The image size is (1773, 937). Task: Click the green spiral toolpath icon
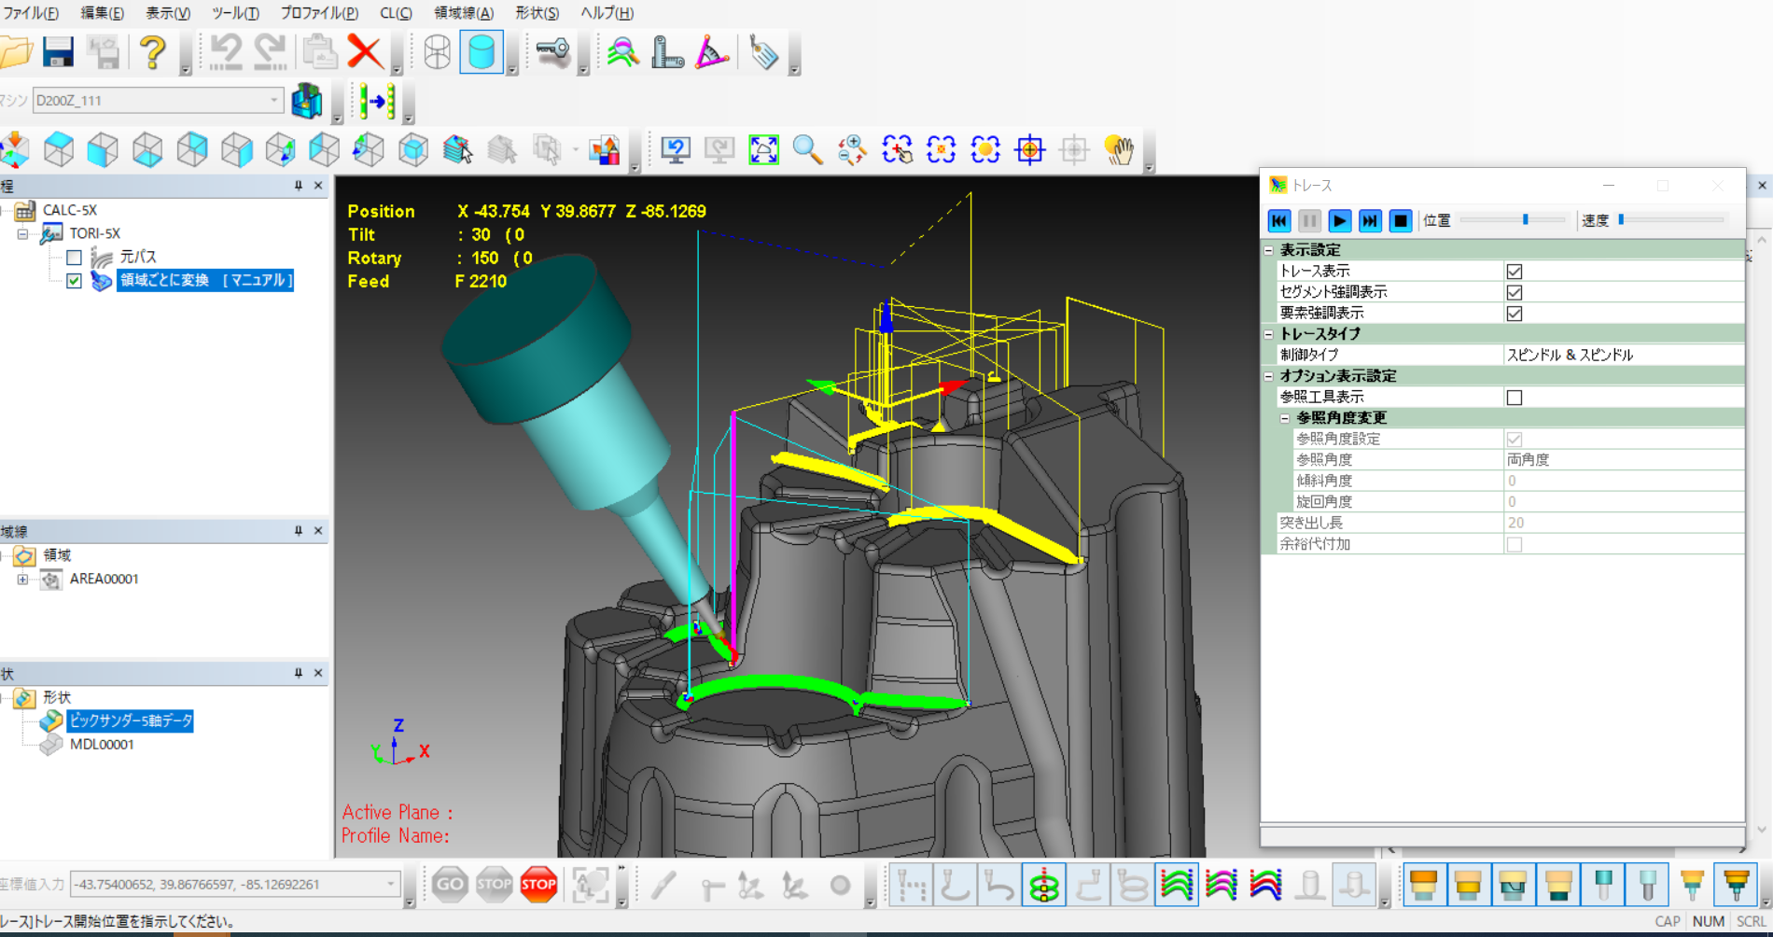tap(1043, 885)
